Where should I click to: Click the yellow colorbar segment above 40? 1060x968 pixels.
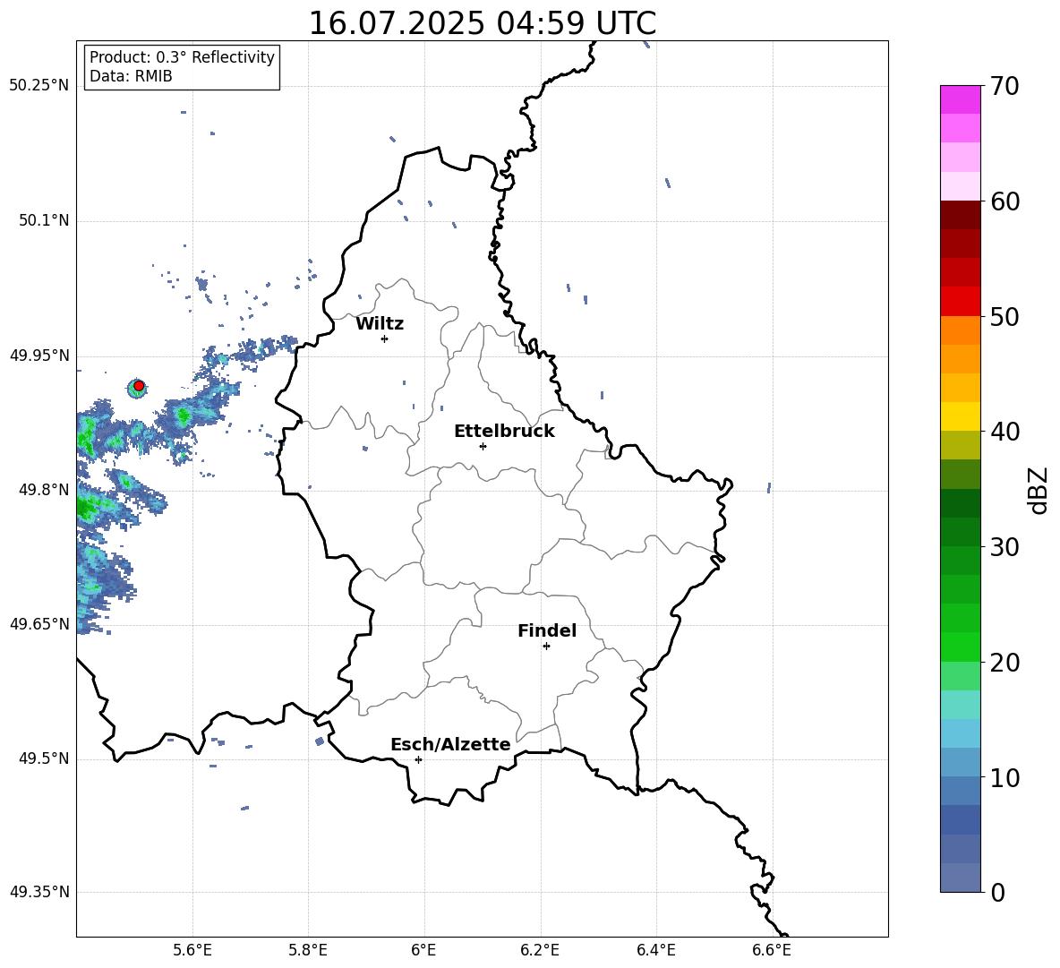click(x=960, y=416)
